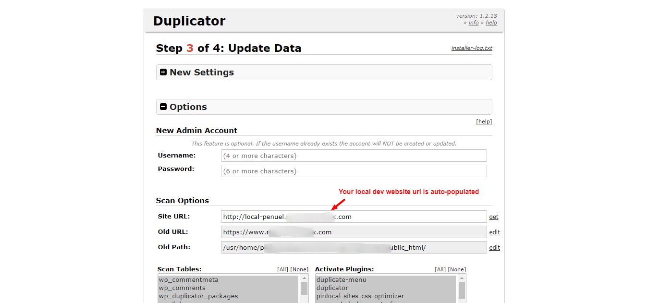Click 'edit' link next to Old URL

494,232
